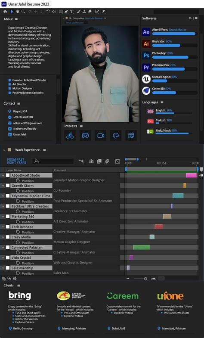Click the timeline zoom slider handle
Image resolution: width=204 pixels, height=338 pixels.
pyautogui.click(x=145, y=279)
